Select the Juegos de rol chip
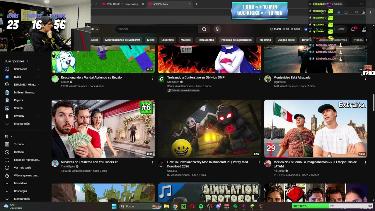375x211 pixels. (286, 40)
